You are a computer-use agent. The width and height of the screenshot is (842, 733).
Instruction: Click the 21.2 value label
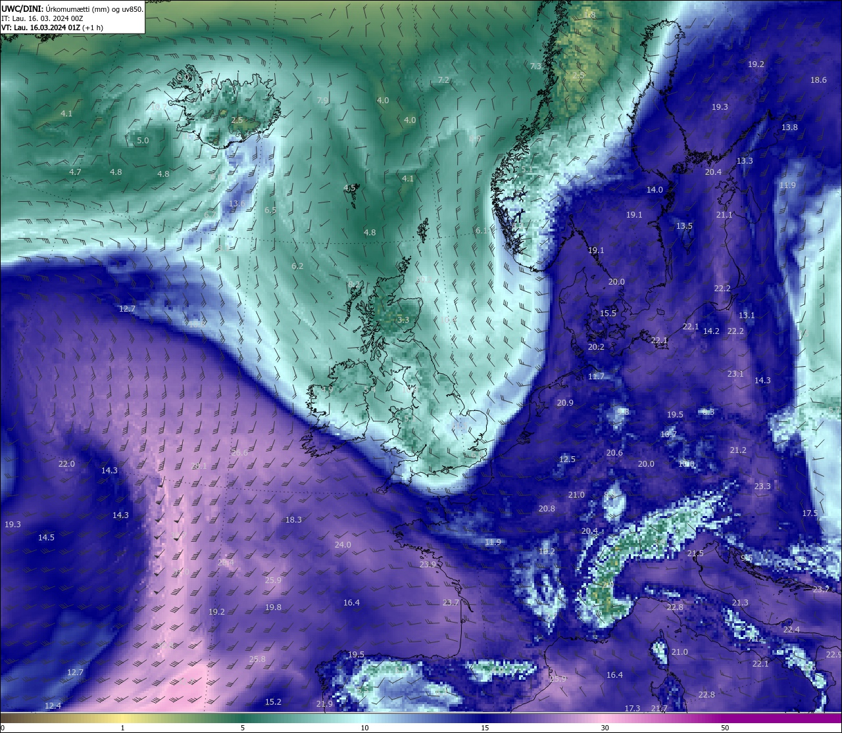coord(738,450)
